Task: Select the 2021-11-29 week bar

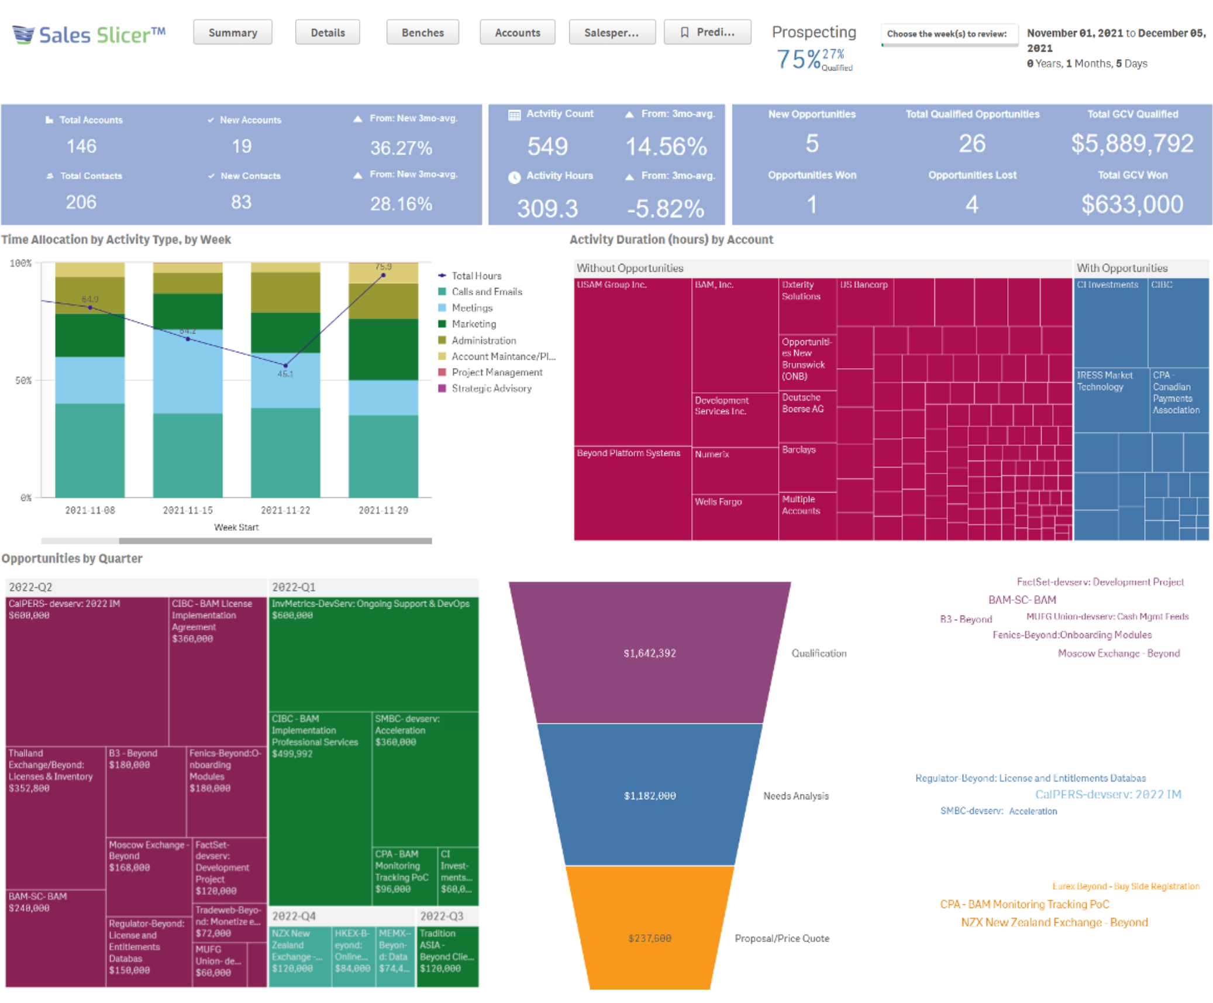Action: [383, 380]
